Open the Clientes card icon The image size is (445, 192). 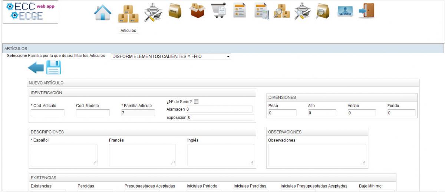tap(345, 12)
